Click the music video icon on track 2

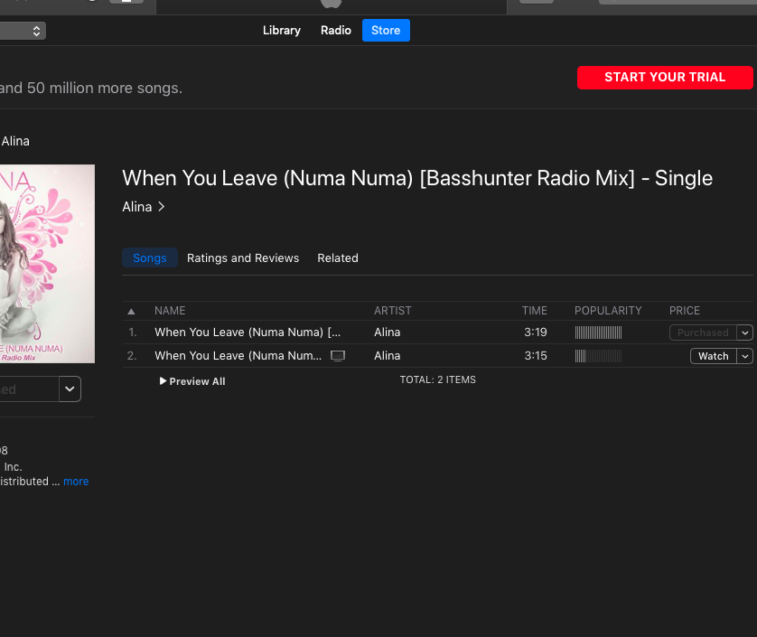click(x=338, y=356)
